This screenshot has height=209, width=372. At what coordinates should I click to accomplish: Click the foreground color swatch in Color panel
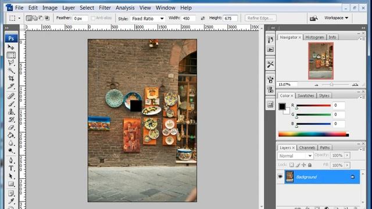[x=282, y=106]
